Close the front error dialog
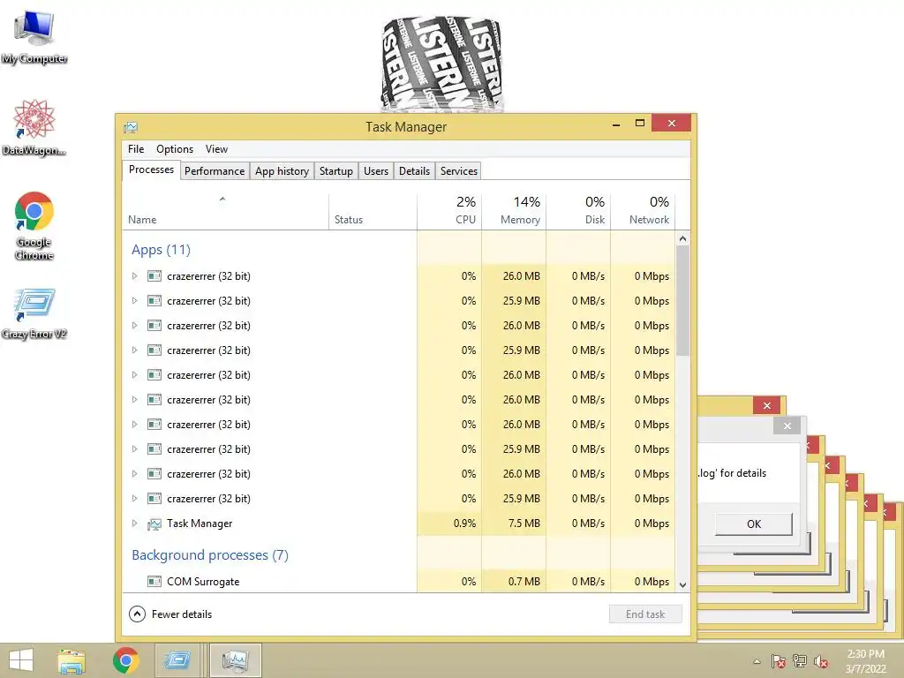The image size is (904, 678). (x=787, y=426)
